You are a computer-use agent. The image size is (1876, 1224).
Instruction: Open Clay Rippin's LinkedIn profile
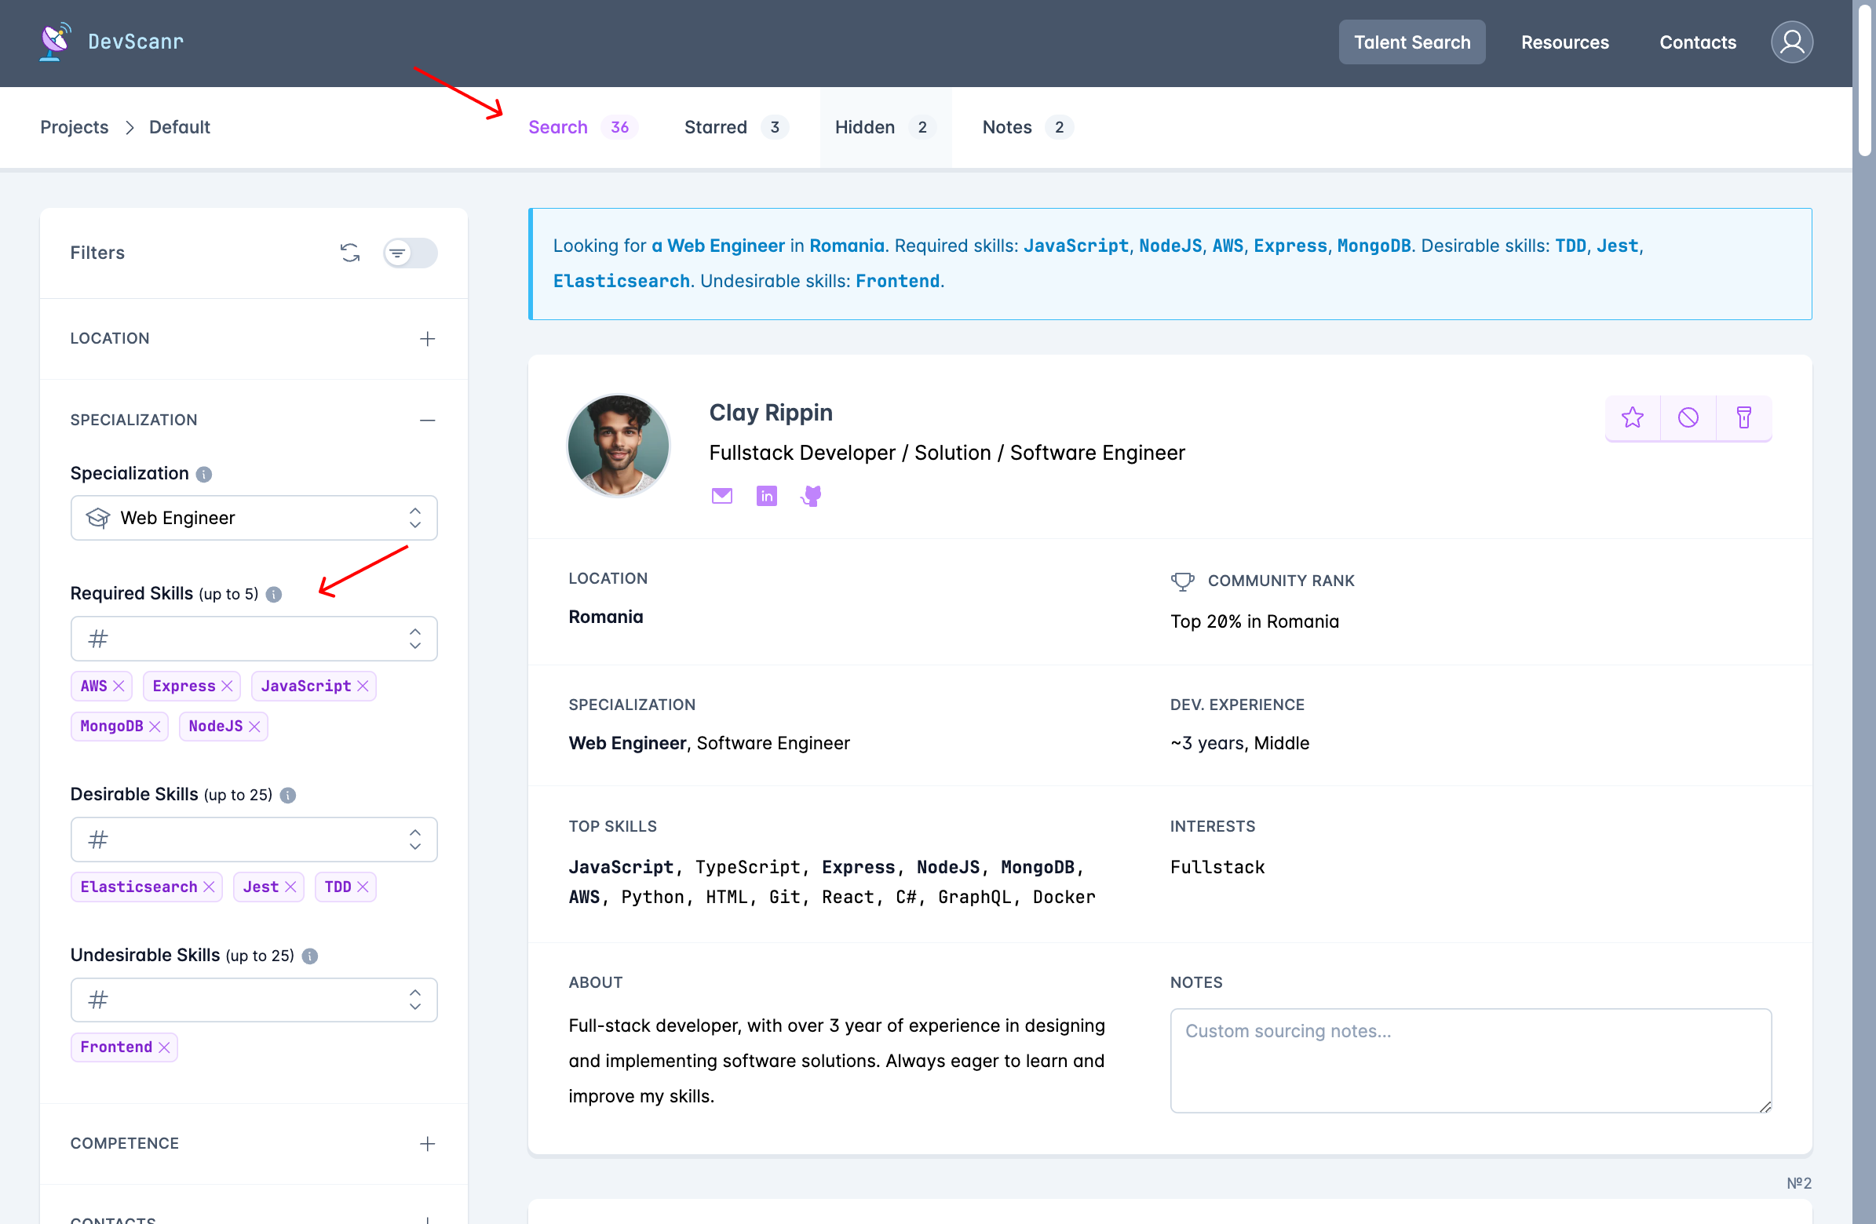pos(766,496)
